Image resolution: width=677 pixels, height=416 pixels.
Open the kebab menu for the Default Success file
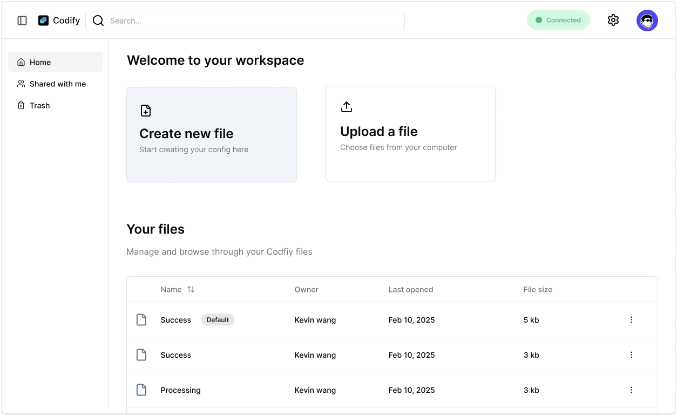coord(631,319)
